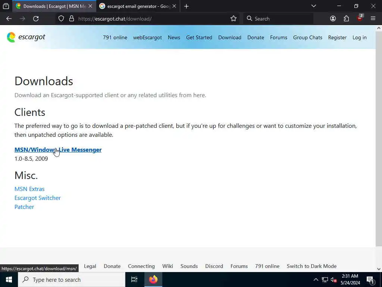Click the escargot site name text
382x287 pixels.
point(32,37)
